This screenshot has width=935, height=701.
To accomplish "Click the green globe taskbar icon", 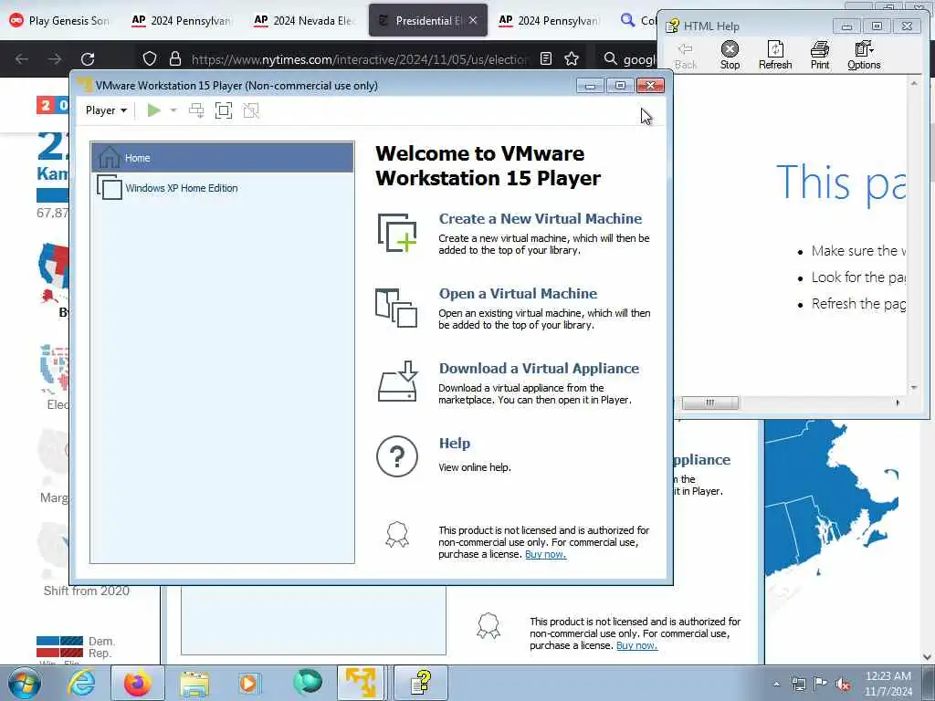I will pos(308,682).
